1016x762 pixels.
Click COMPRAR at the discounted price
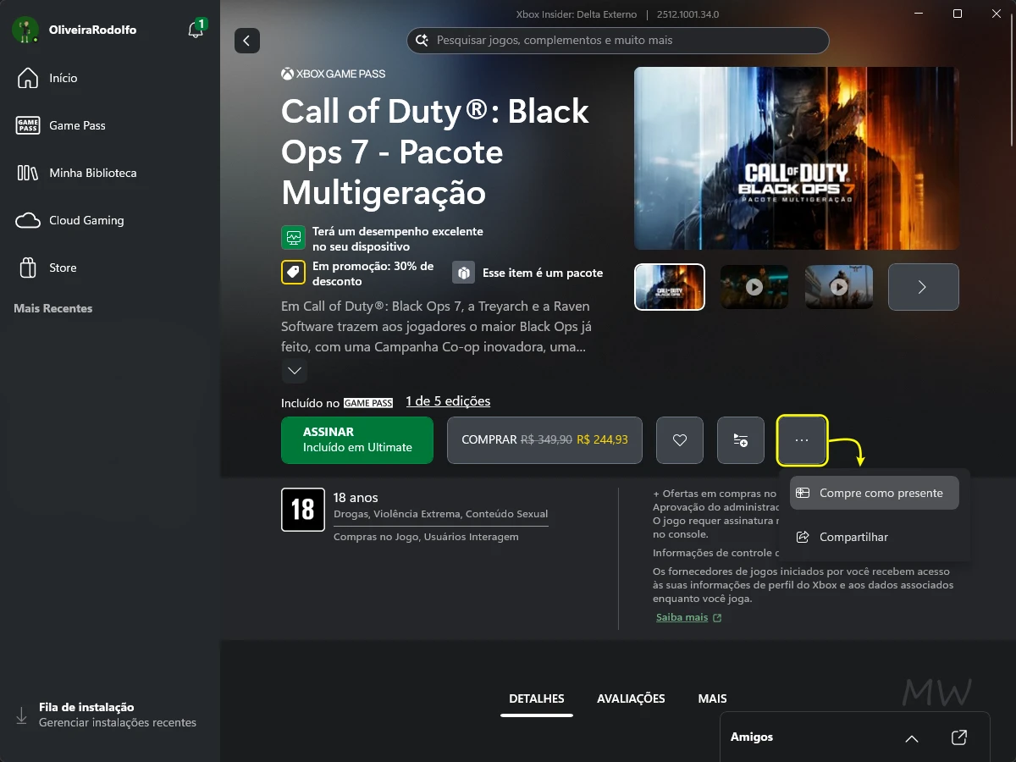click(544, 440)
